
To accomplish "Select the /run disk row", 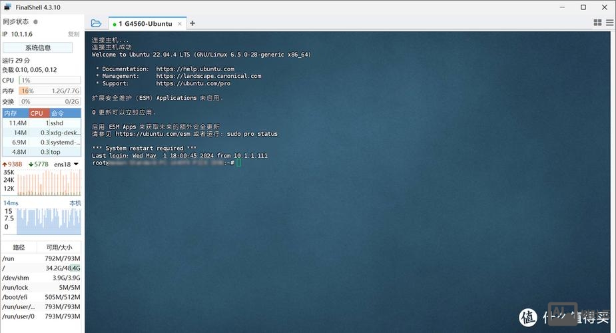I will 41,258.
